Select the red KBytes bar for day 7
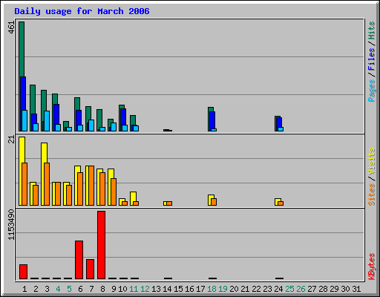 (90, 270)
